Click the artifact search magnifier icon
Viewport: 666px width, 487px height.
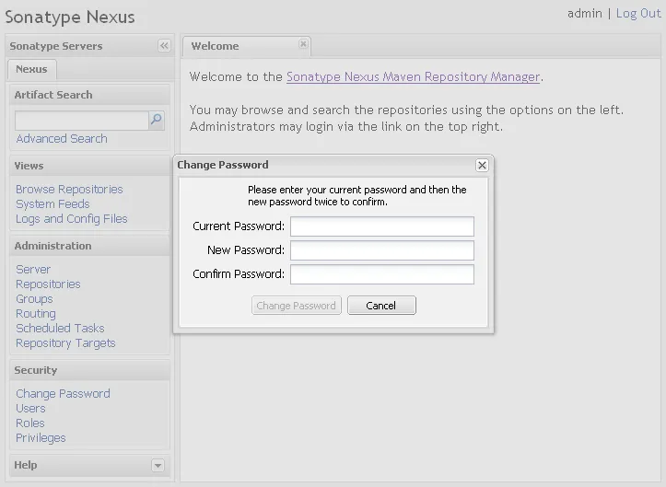coord(157,121)
